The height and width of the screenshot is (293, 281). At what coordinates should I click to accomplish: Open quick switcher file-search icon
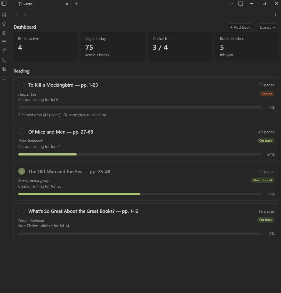click(x=4, y=15)
